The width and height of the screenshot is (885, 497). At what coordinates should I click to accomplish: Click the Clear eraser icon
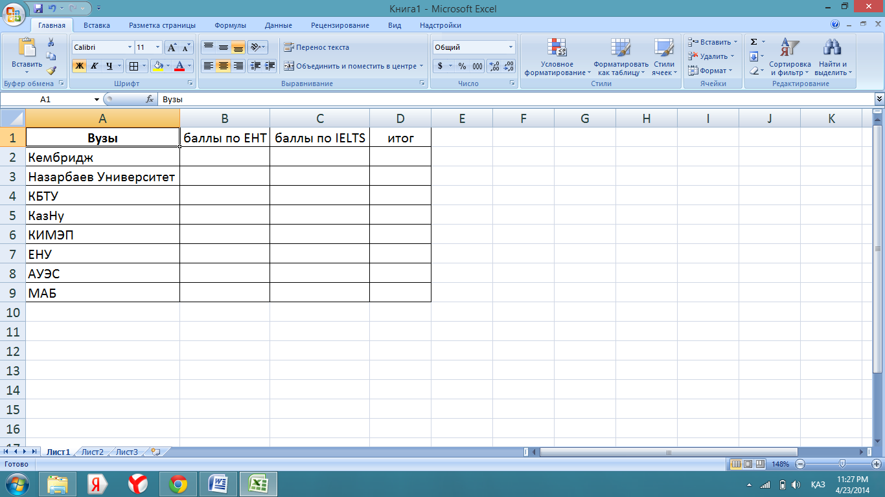(x=754, y=71)
